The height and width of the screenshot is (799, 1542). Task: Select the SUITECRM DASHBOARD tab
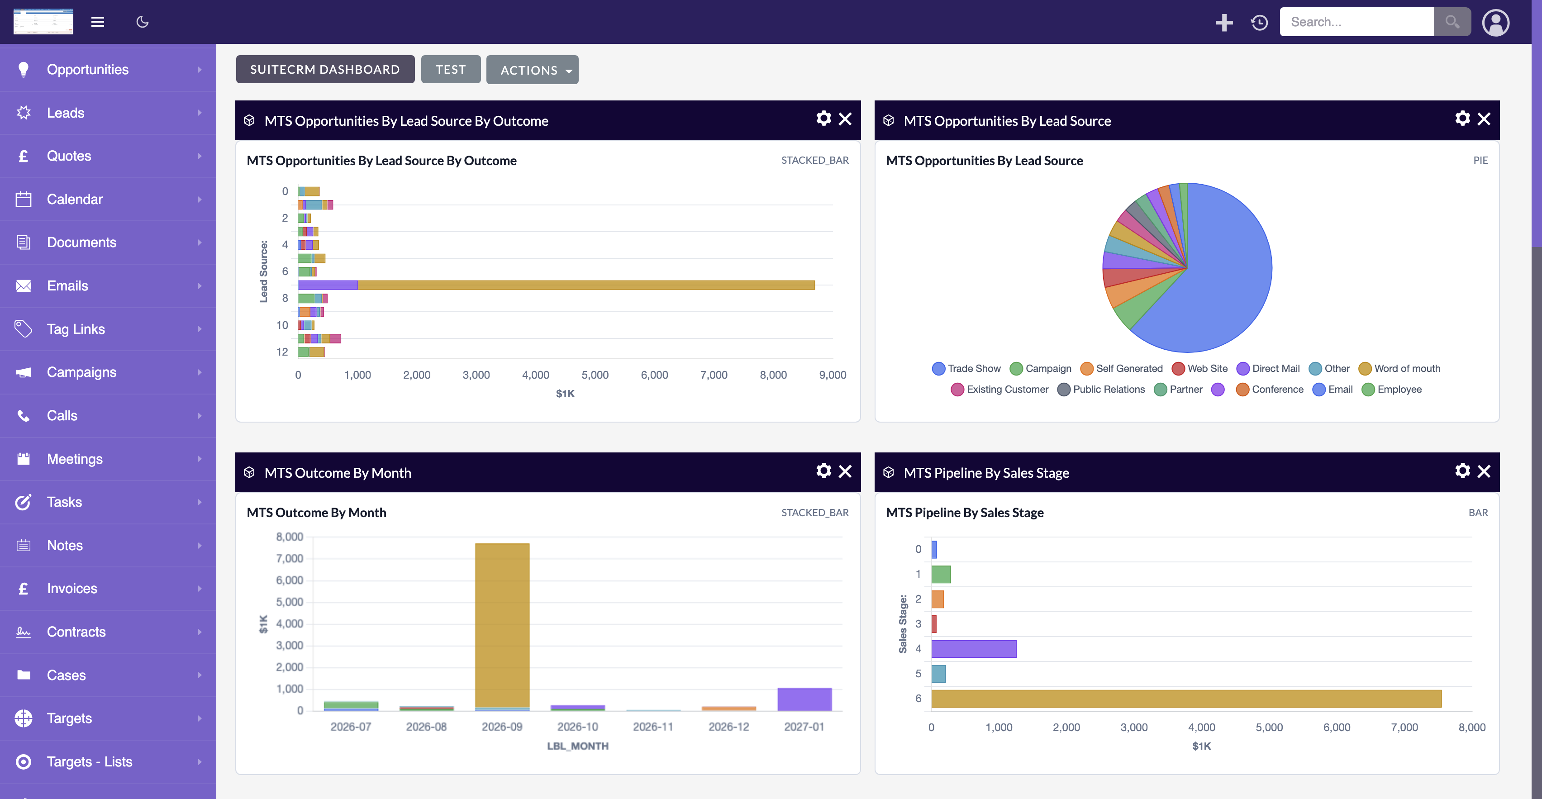[x=325, y=69]
